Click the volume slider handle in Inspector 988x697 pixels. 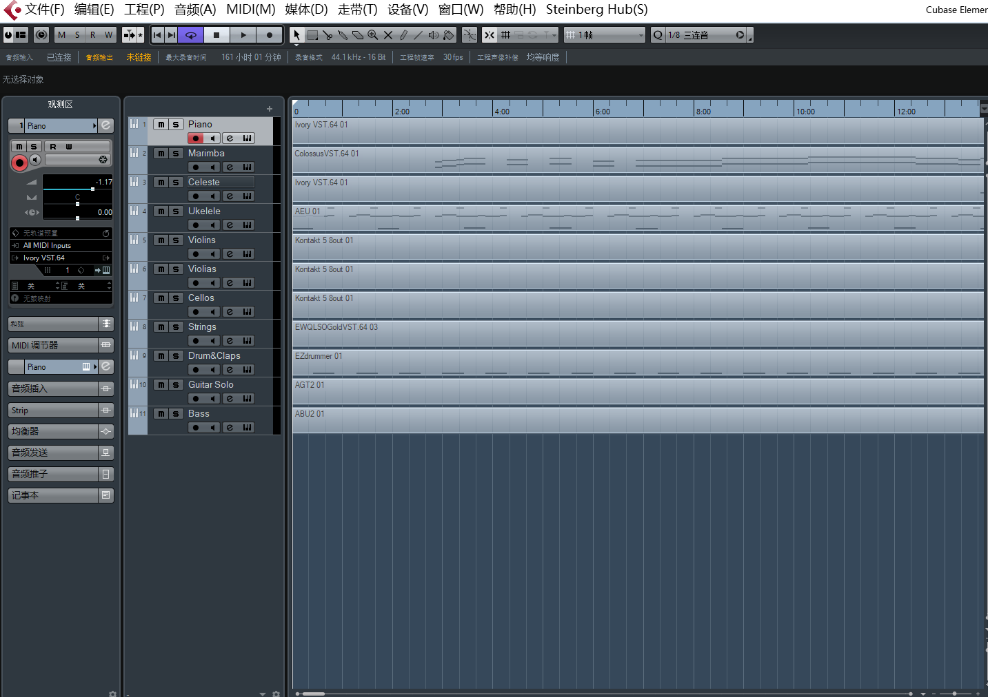tap(92, 189)
